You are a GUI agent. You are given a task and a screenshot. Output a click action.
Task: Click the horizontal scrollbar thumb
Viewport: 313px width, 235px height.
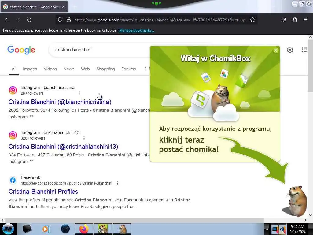134,220
